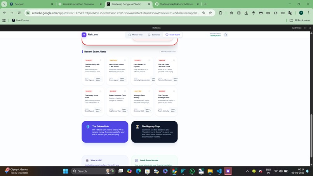Open the All Bookmarks folder

click(300, 20)
